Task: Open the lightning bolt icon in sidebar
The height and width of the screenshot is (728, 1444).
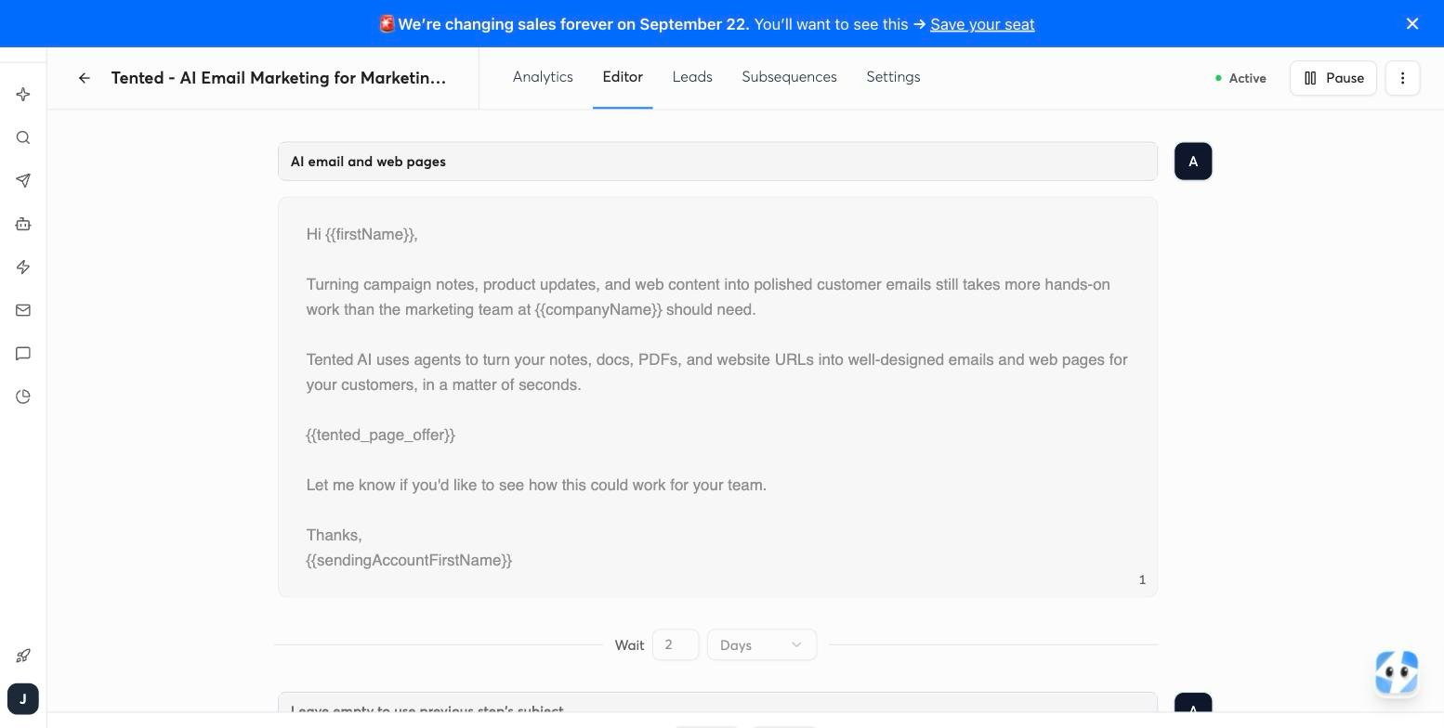Action: click(x=23, y=267)
